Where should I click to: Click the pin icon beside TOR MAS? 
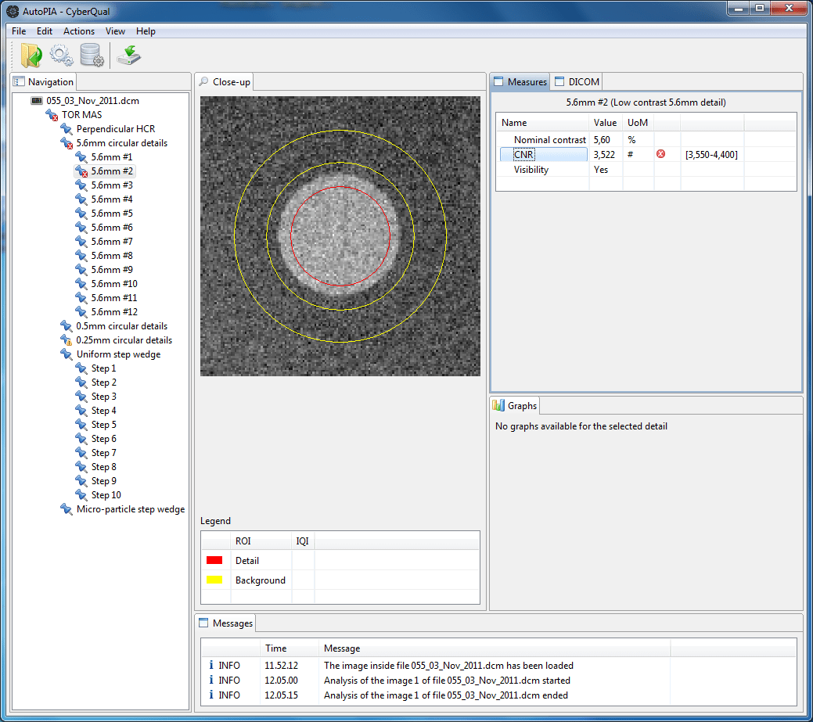tap(52, 115)
